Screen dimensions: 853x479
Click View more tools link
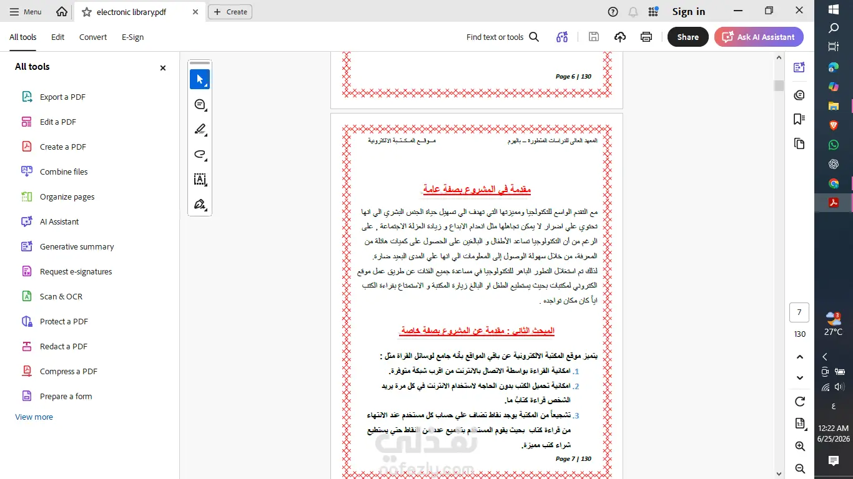34,417
